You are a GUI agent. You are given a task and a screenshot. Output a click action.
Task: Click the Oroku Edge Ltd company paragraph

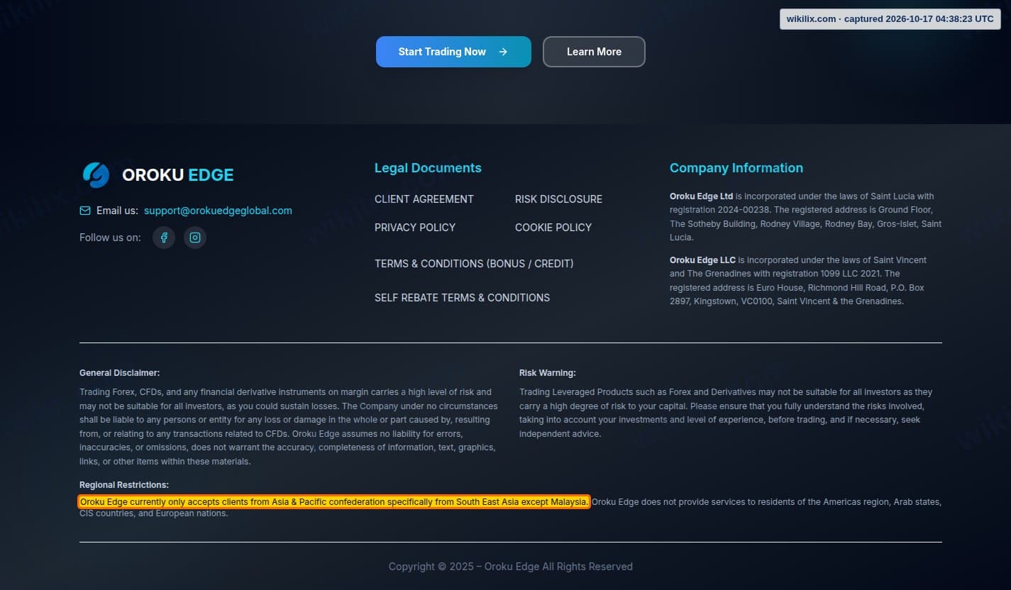coord(806,217)
